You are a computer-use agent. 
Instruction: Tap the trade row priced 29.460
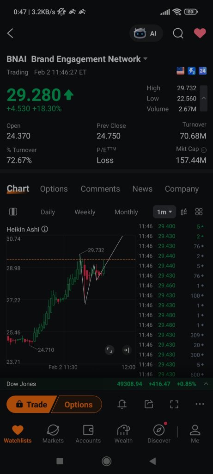click(x=171, y=286)
